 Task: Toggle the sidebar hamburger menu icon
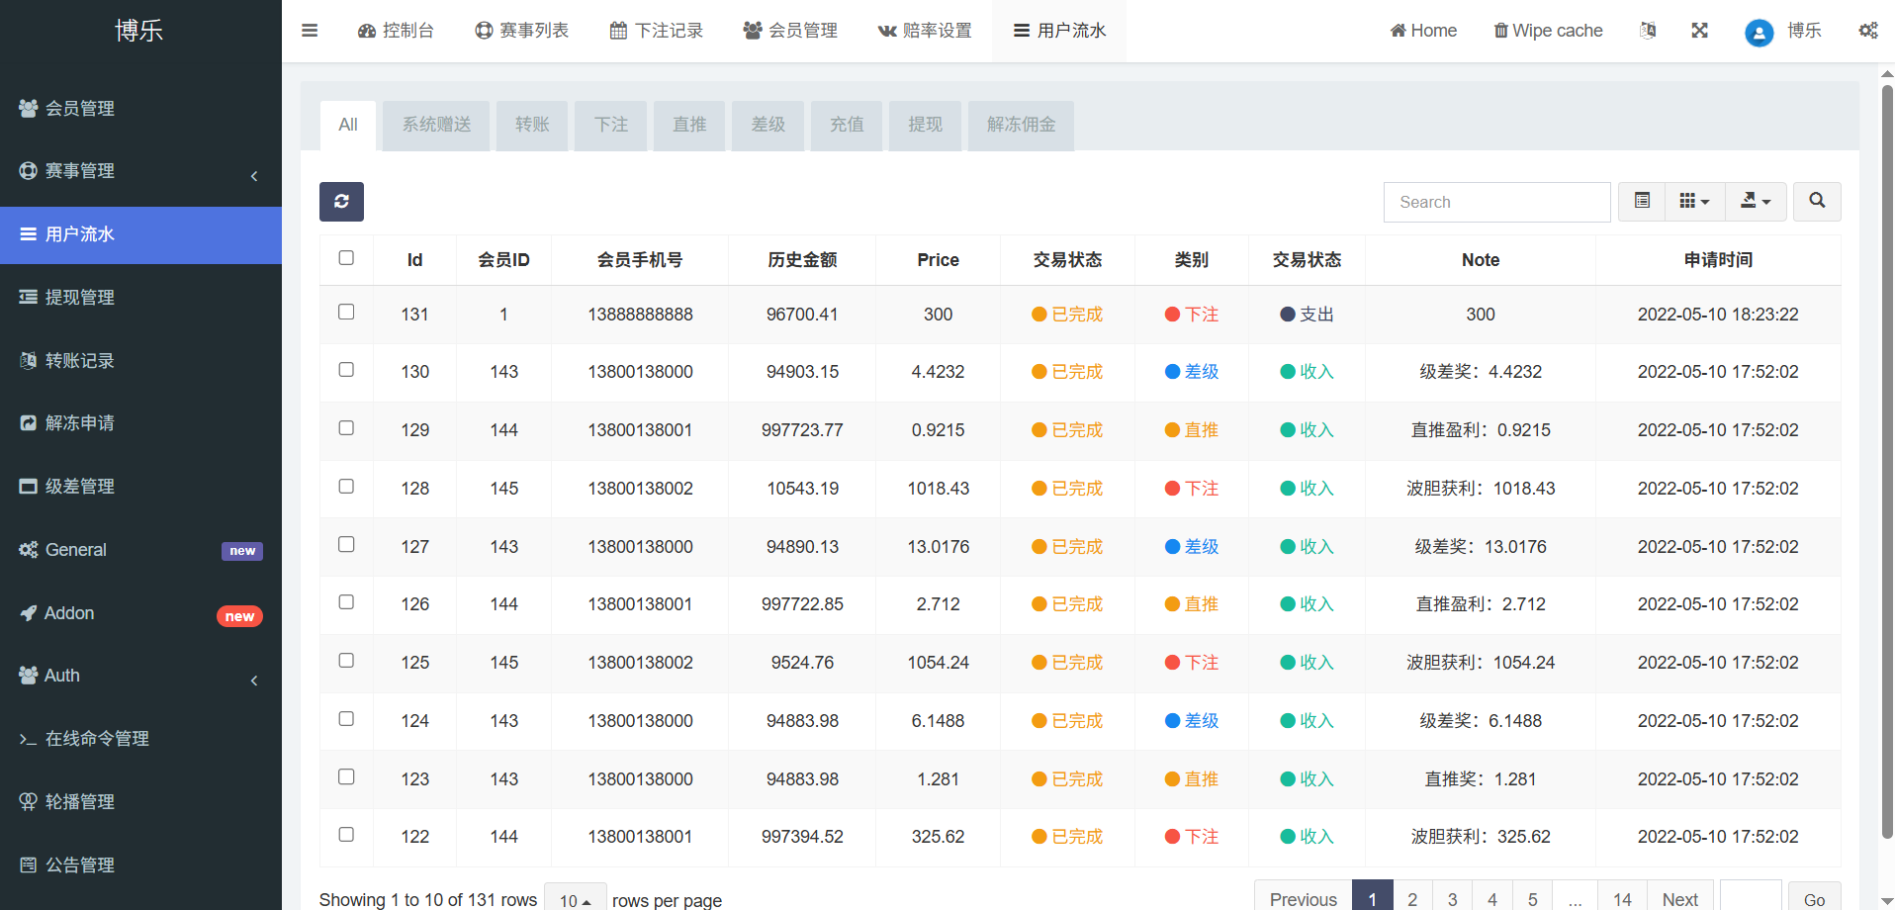tap(310, 31)
